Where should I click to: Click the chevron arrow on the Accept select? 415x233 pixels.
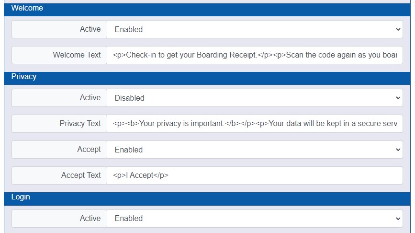(398, 150)
